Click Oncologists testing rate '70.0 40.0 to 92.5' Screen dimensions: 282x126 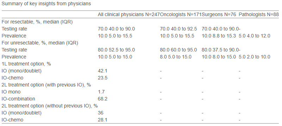pos(178,29)
